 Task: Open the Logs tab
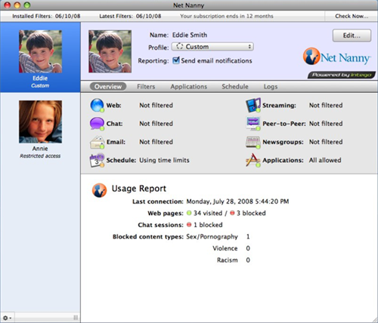click(x=271, y=87)
